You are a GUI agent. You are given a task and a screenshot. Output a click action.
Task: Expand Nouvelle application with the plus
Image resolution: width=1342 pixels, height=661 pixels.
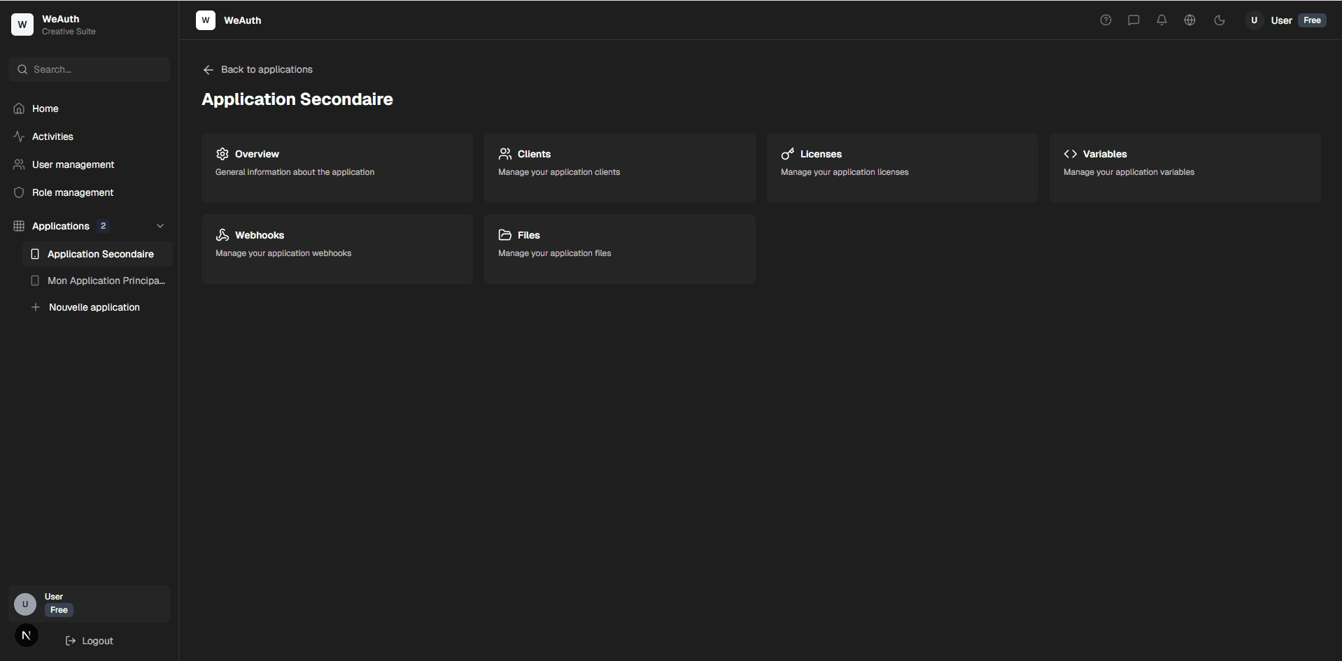coord(36,307)
